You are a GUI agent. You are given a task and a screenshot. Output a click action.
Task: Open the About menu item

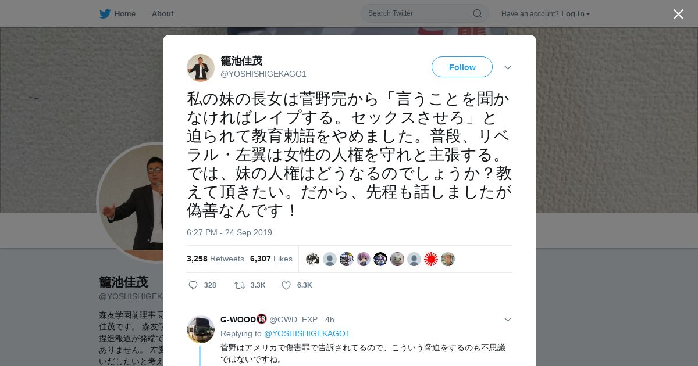click(162, 13)
